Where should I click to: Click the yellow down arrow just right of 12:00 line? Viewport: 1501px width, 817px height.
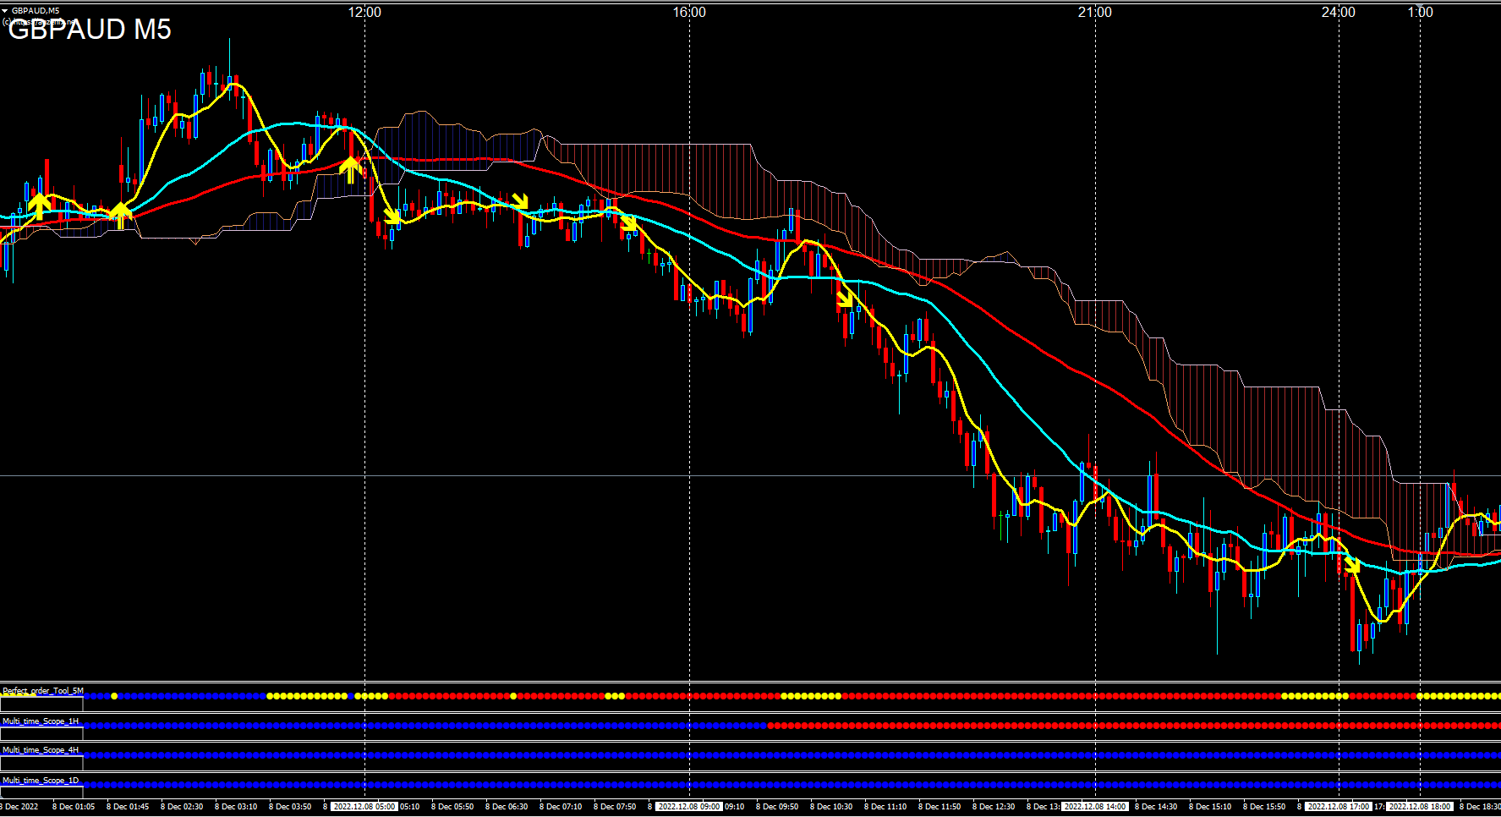[392, 217]
